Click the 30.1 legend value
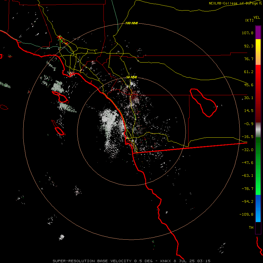Viewport: 263px width, 263px height. pos(249,98)
